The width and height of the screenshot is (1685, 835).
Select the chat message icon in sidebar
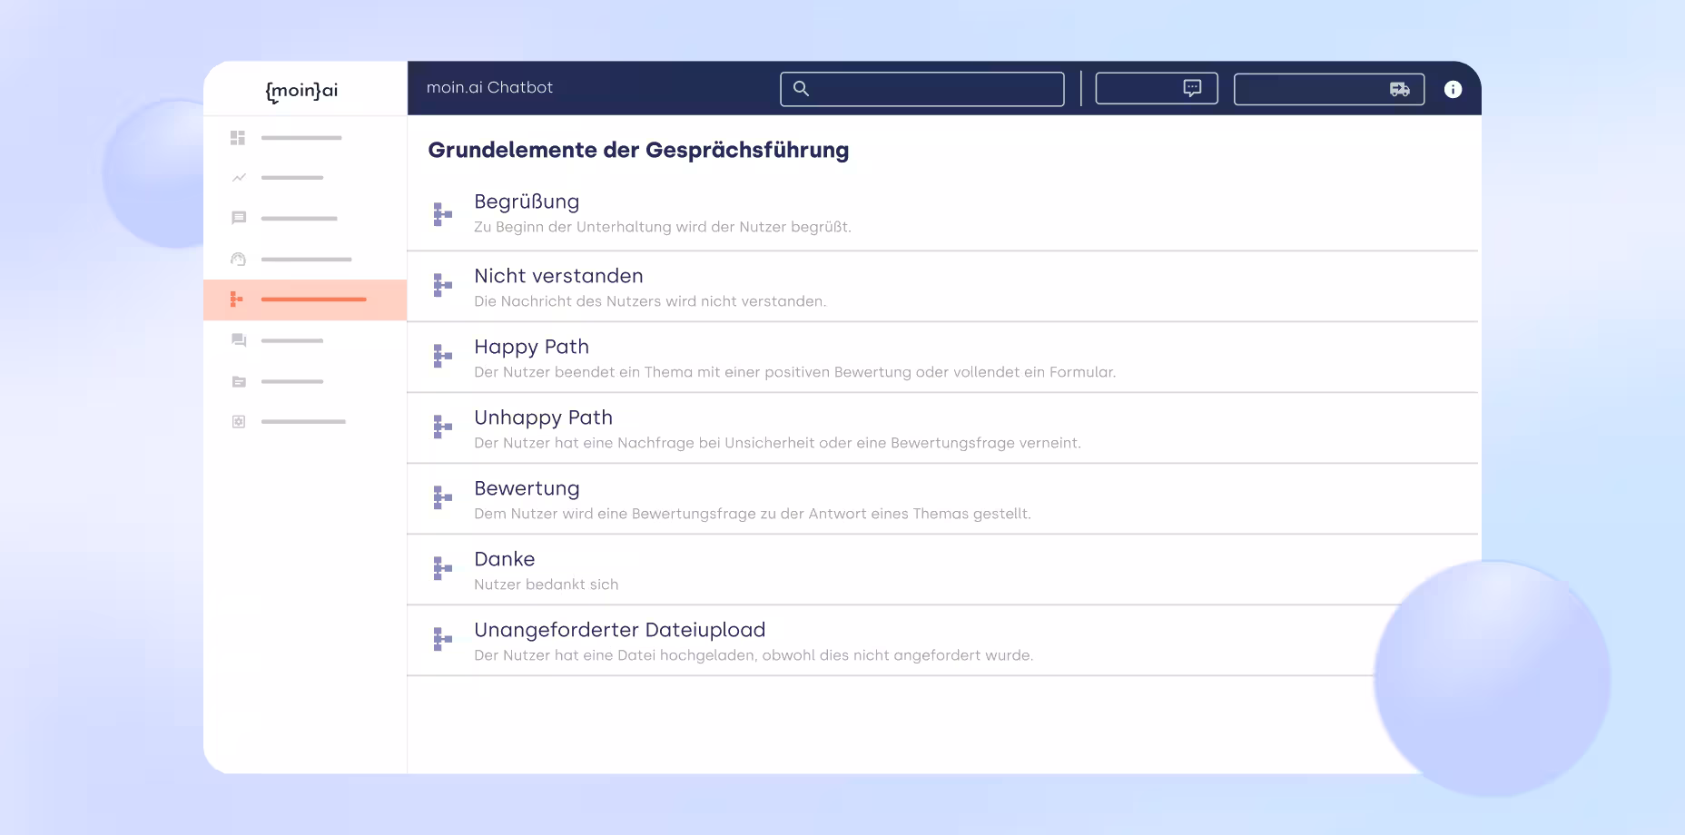pyautogui.click(x=239, y=218)
